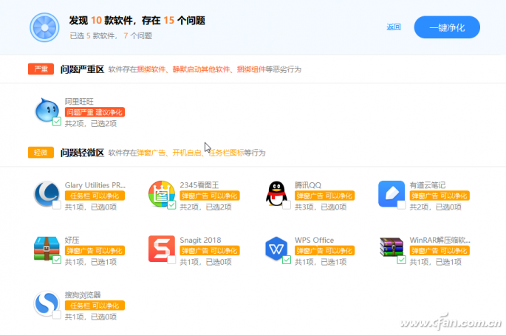This screenshot has height=335, width=506.
Task: Click the 已选 5 款软件 summary text
Action: pyautogui.click(x=92, y=36)
